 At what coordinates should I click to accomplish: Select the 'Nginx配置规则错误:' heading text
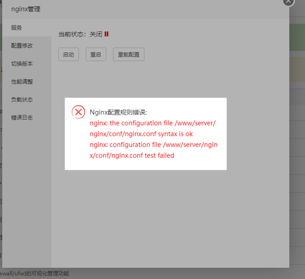point(118,112)
